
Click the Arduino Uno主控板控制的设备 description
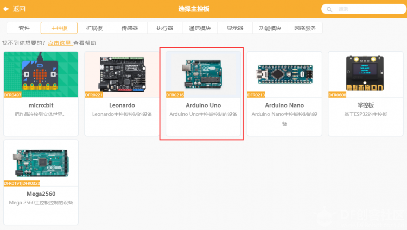203,114
